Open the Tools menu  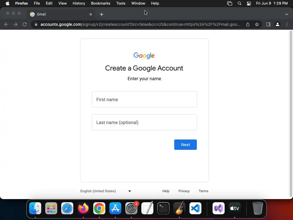pos(121,3)
